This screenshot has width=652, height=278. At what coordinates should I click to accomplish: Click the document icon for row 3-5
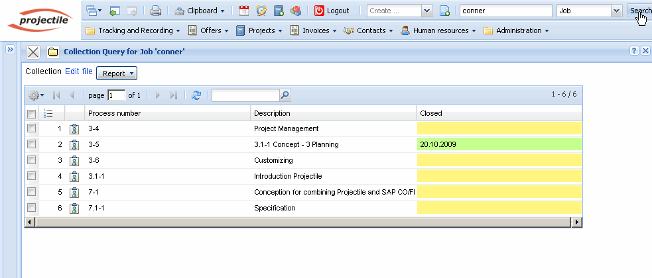point(74,144)
